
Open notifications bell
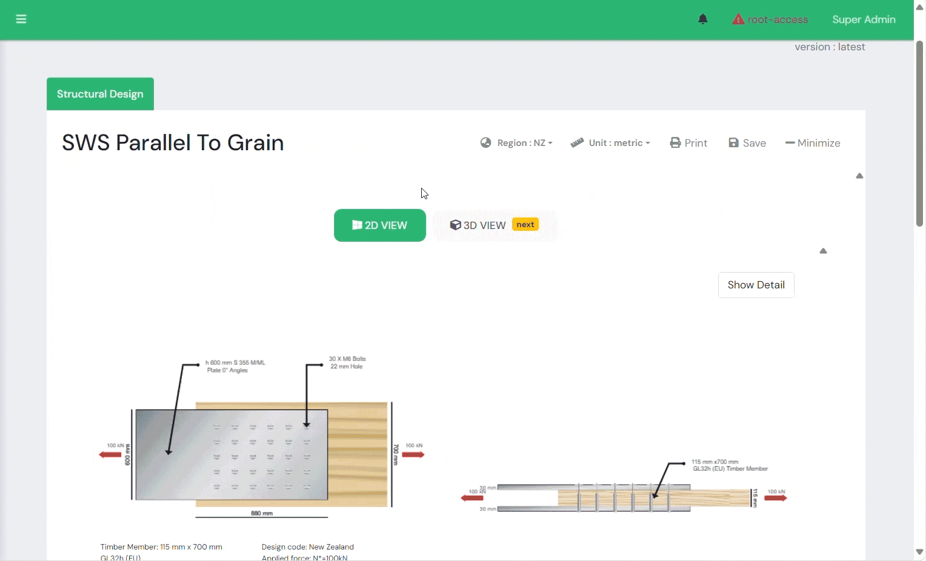coord(702,19)
